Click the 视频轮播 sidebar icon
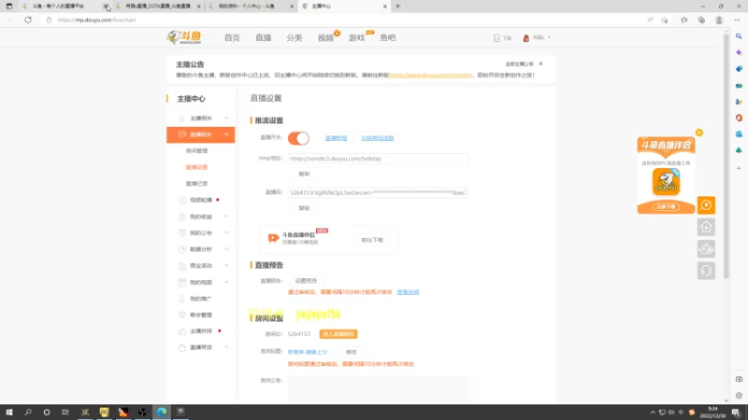Image resolution: width=748 pixels, height=420 pixels. click(181, 200)
